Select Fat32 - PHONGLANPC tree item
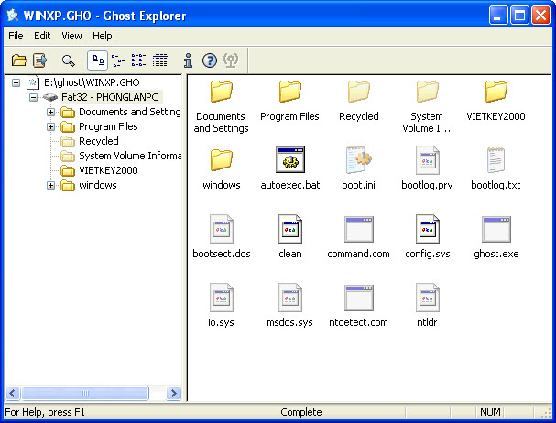This screenshot has width=556, height=423. (110, 97)
